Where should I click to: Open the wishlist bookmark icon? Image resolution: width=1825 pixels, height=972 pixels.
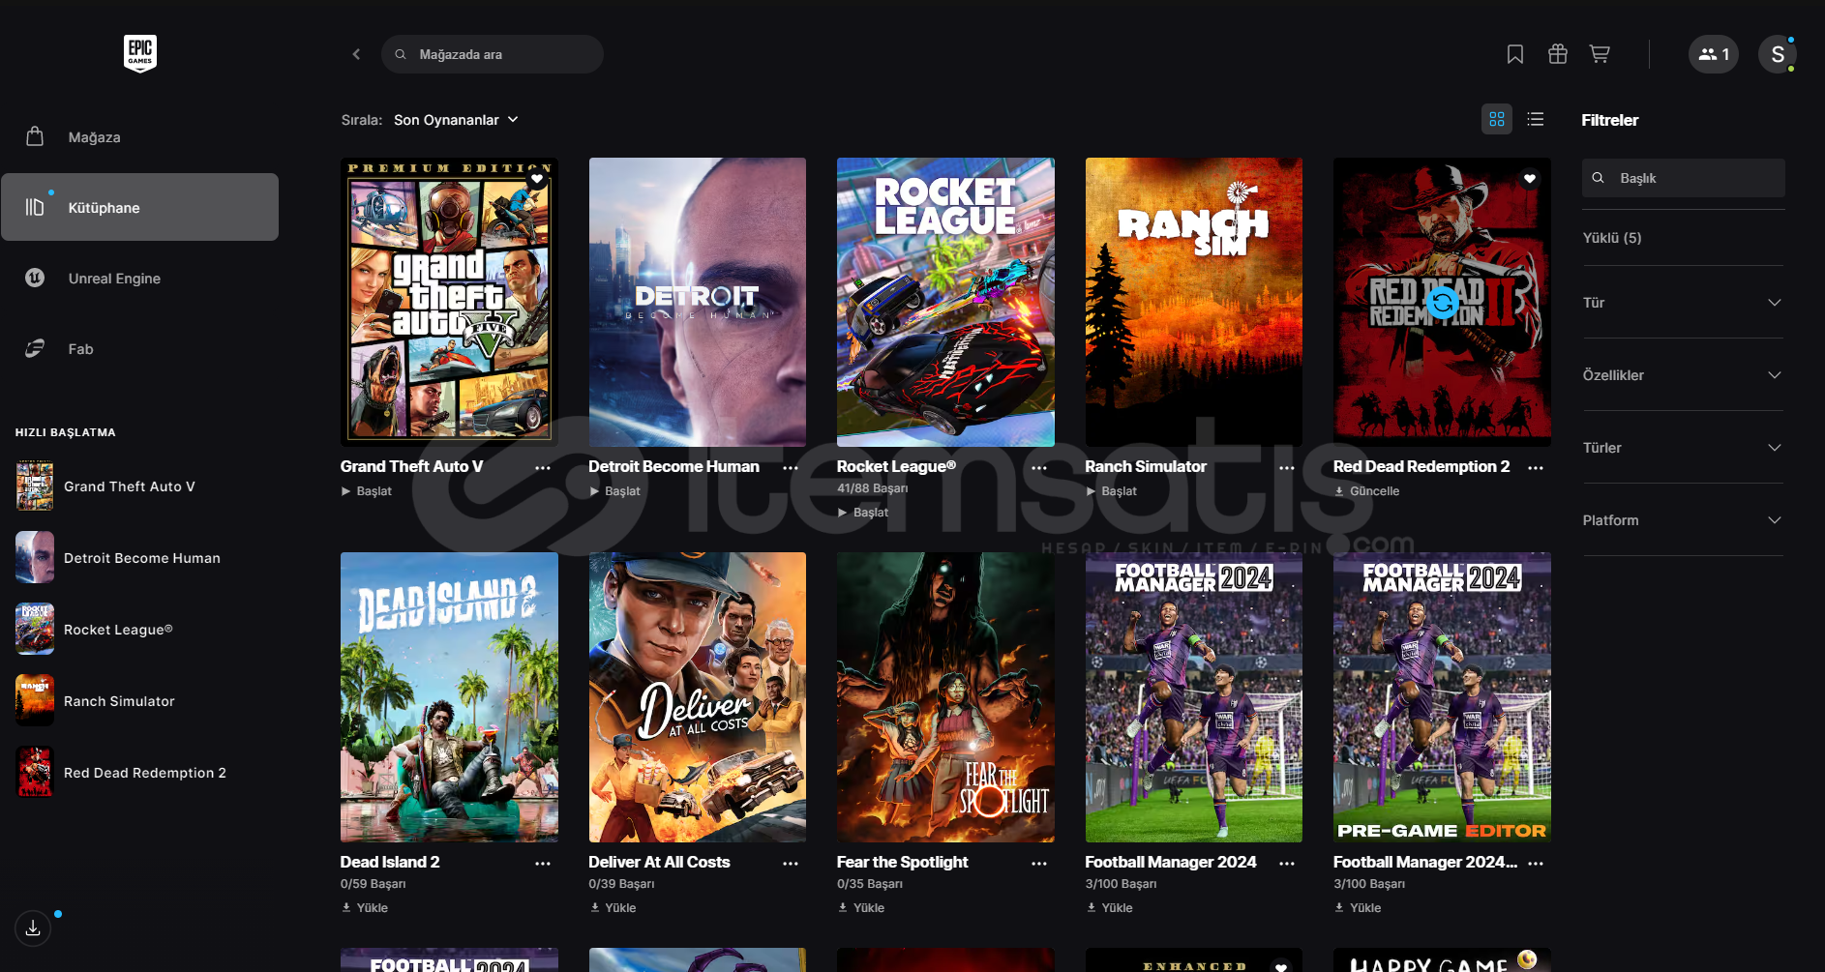tap(1515, 54)
